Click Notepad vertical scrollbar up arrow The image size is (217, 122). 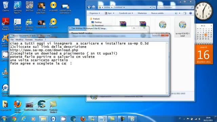click(x=167, y=43)
